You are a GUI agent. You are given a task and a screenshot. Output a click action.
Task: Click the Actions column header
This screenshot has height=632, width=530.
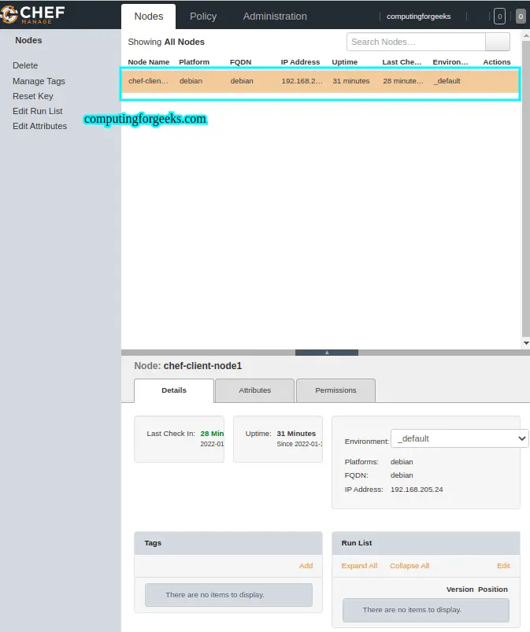496,62
